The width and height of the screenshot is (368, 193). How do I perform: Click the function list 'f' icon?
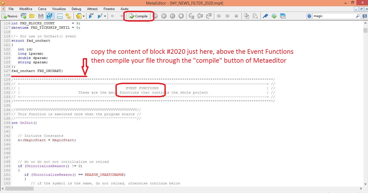point(100,16)
